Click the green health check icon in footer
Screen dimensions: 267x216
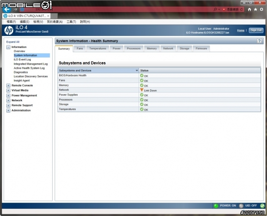pyautogui.click(x=262, y=206)
